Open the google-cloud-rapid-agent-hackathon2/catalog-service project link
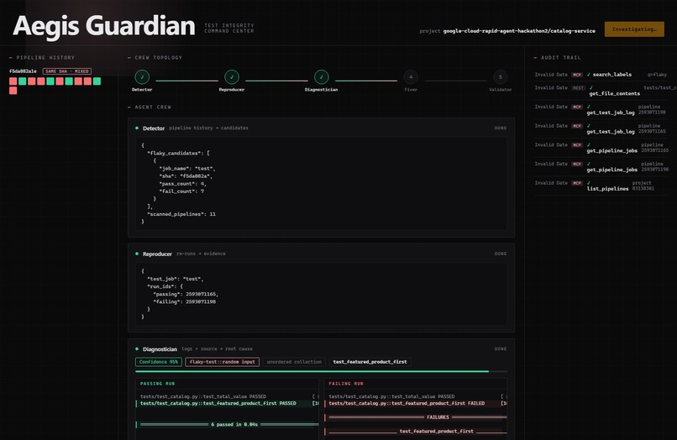The image size is (677, 440). coord(519,31)
